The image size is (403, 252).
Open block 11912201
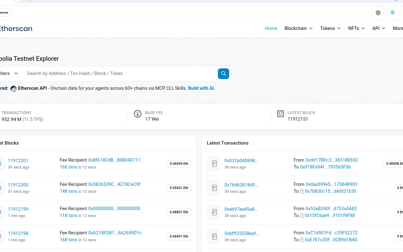pyautogui.click(x=18, y=161)
